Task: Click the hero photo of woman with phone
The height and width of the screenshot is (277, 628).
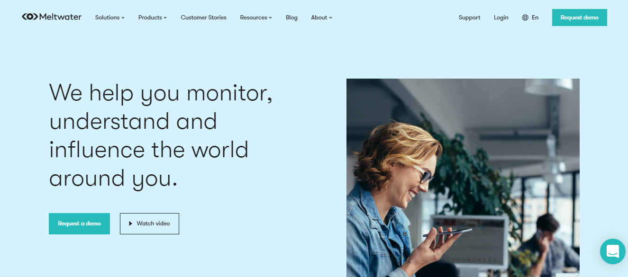Action: coord(463,178)
